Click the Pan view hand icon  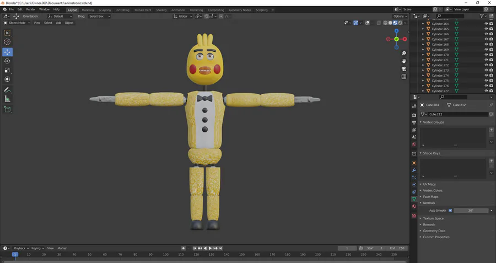[x=403, y=61]
